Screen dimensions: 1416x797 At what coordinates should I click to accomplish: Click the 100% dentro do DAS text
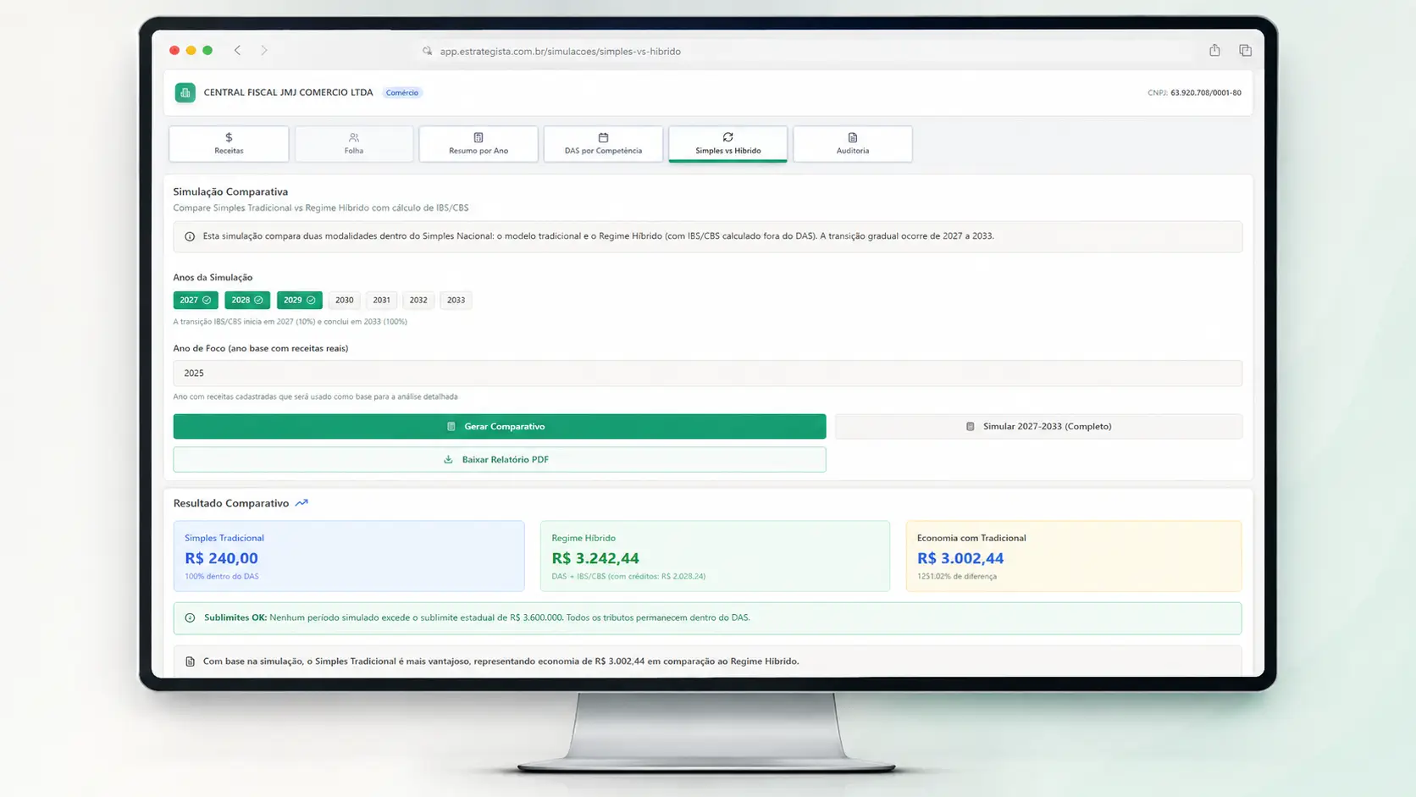pyautogui.click(x=222, y=577)
